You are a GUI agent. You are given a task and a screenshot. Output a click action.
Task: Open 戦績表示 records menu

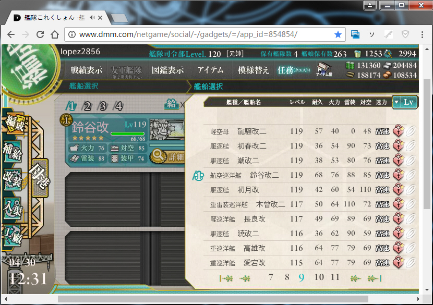click(x=87, y=70)
